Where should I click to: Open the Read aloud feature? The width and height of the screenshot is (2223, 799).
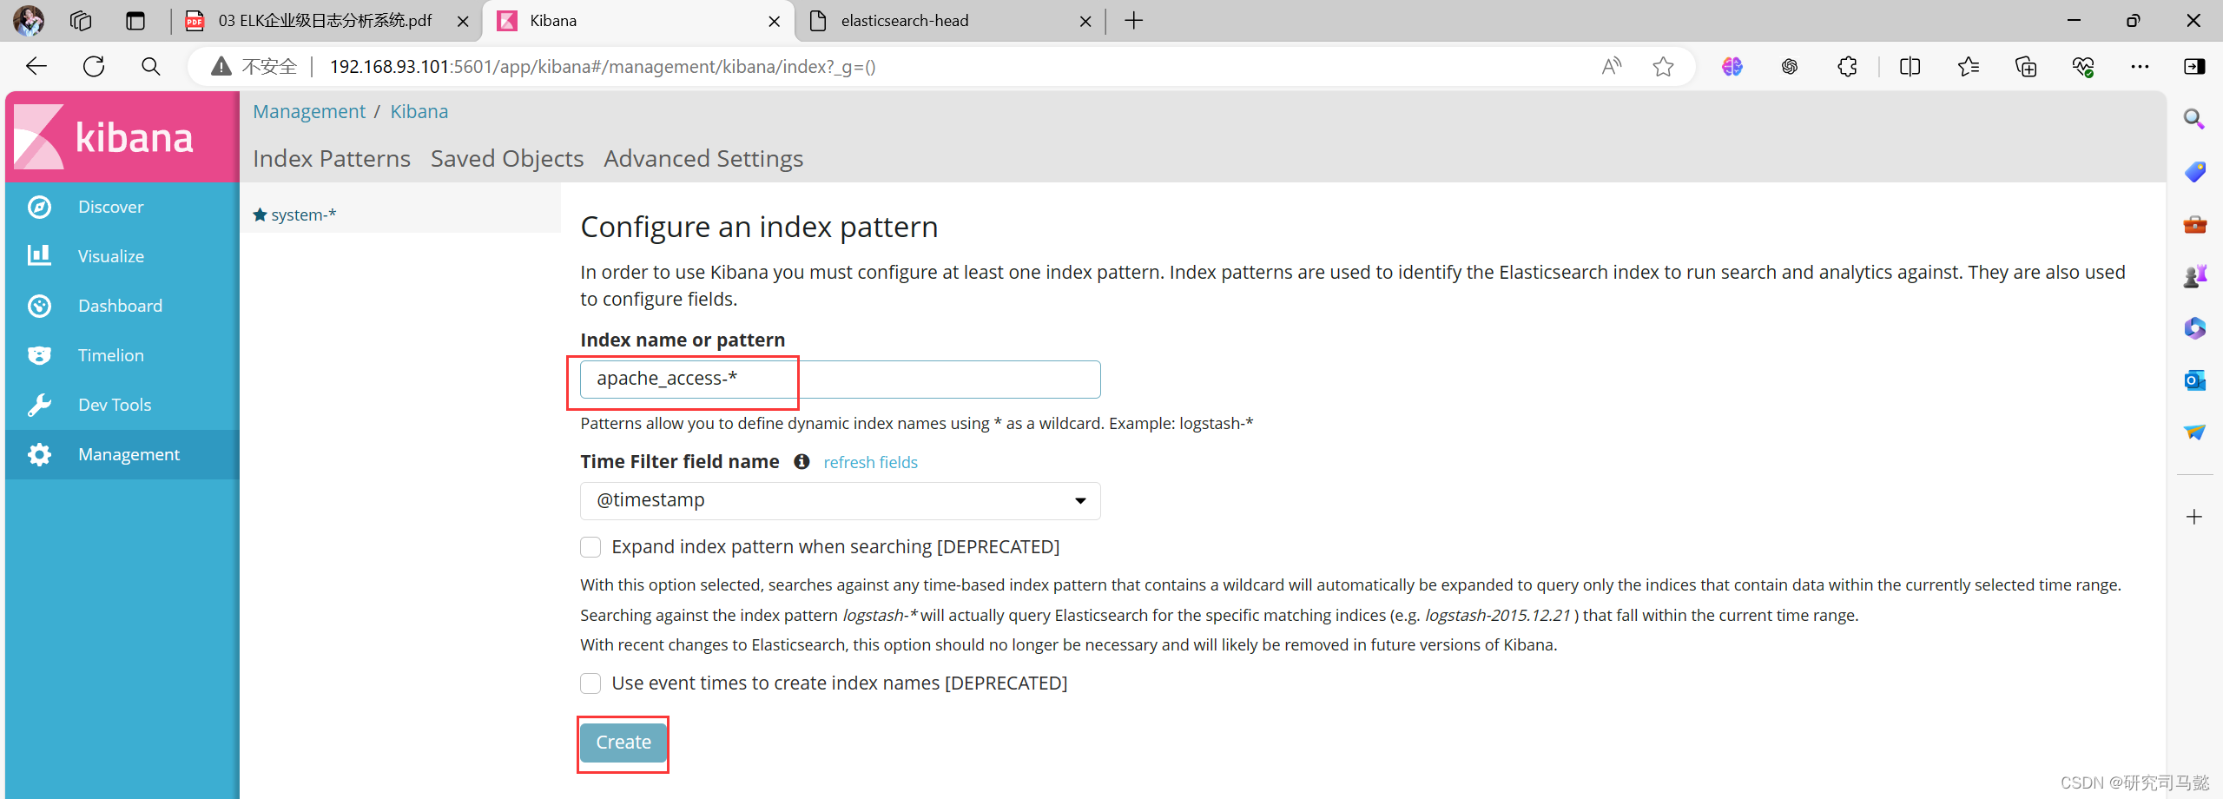point(1612,67)
